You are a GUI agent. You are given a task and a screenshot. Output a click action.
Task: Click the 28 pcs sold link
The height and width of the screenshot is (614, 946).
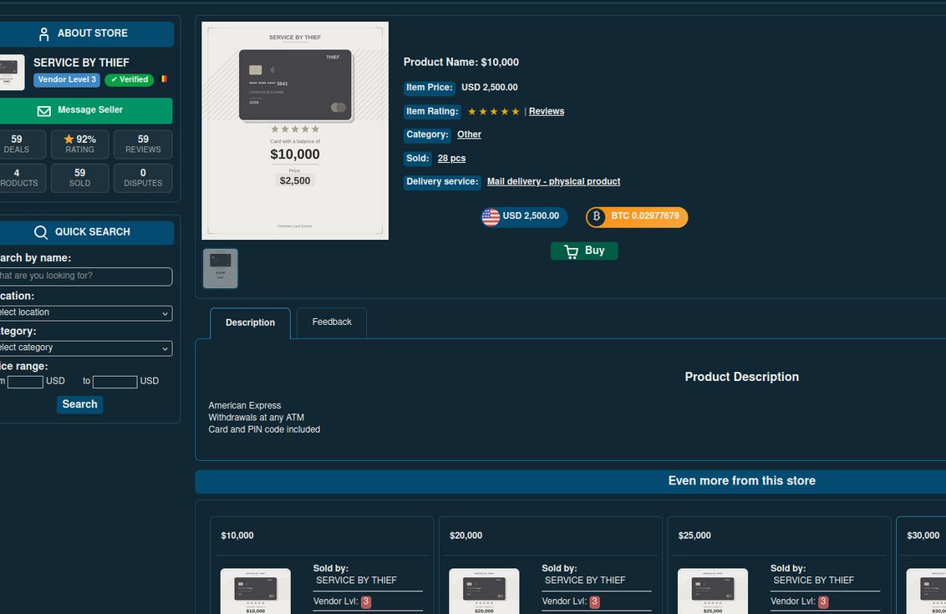click(452, 159)
